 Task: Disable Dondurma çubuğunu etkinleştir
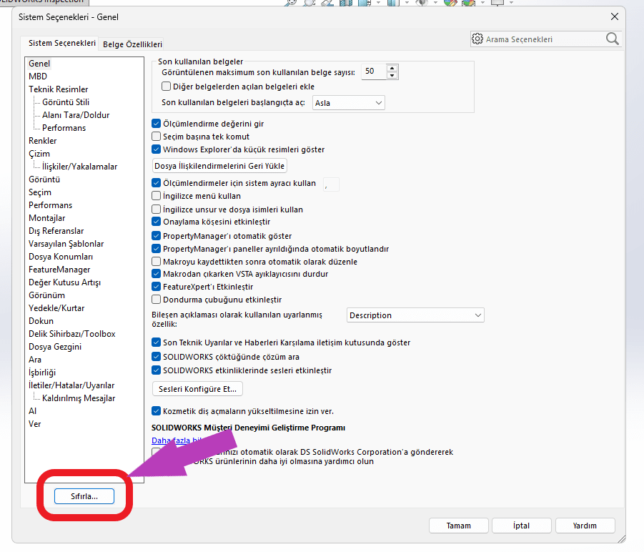(156, 299)
